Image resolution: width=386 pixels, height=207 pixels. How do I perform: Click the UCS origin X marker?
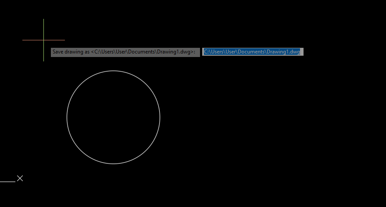[x=20, y=178]
